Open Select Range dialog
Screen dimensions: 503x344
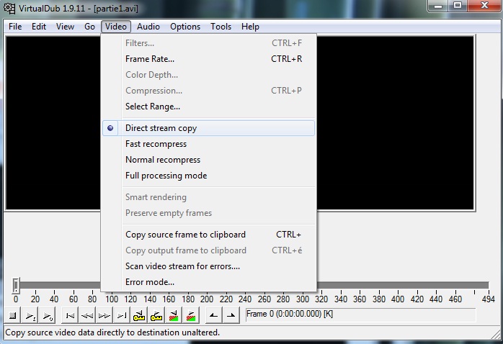point(208,107)
